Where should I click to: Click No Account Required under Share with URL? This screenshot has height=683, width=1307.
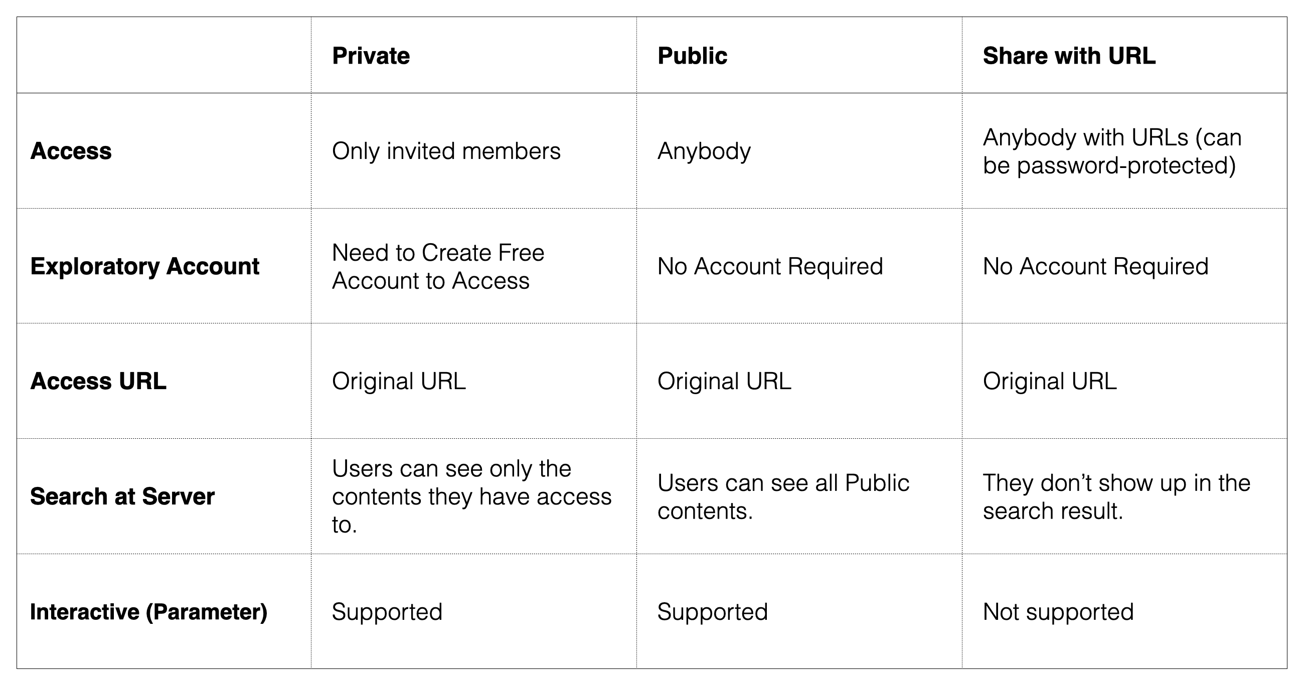coord(1095,266)
